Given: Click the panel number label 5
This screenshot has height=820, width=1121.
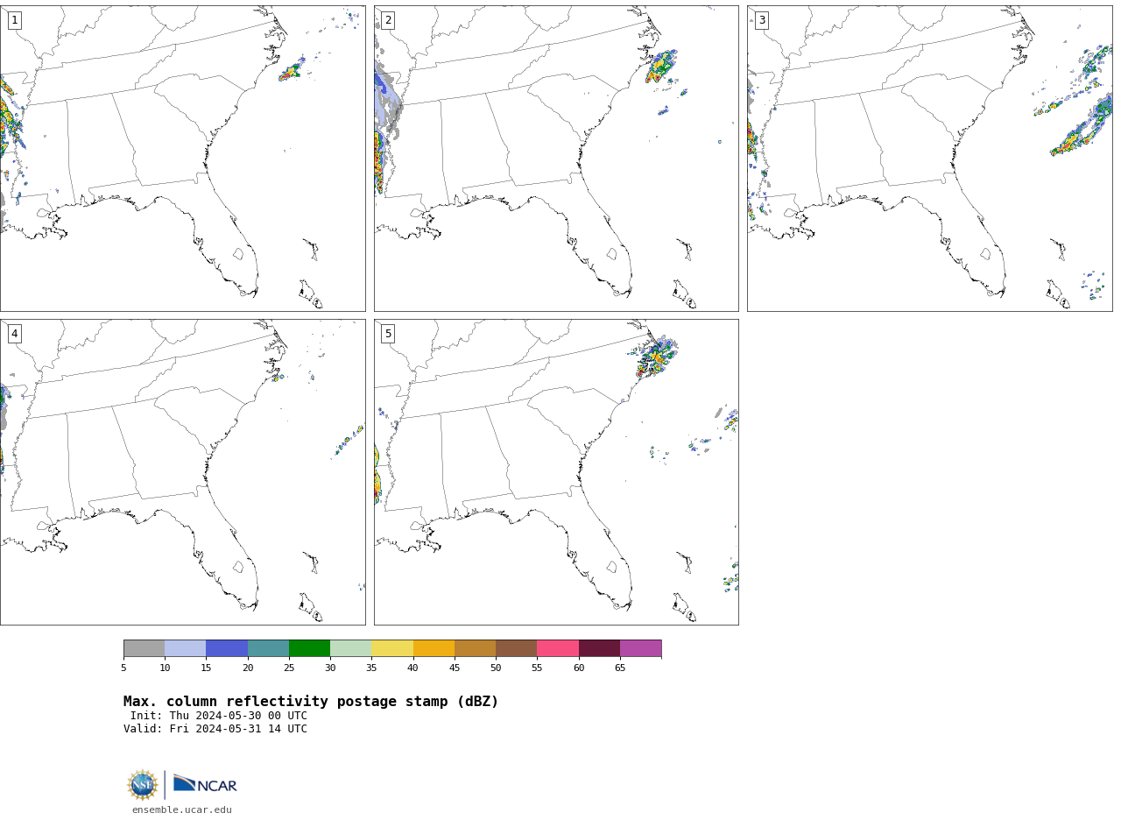Looking at the screenshot, I should pos(388,334).
